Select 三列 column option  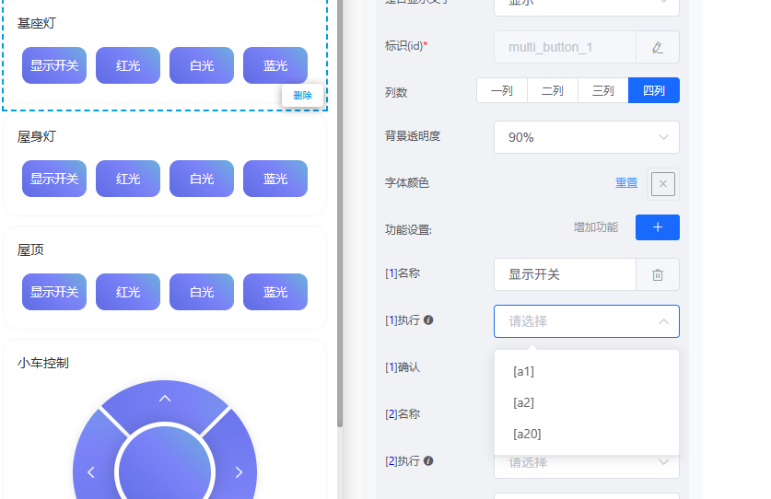coord(602,90)
